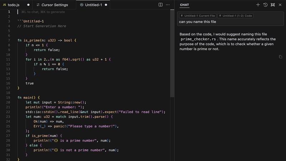
Task: Click prime_checker.rs in the chat response
Action: 198,39
